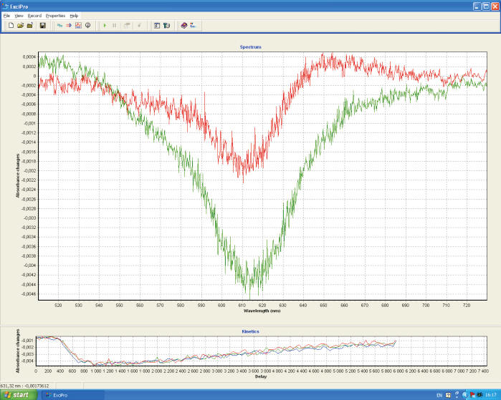Open the Properties menu

(55, 15)
